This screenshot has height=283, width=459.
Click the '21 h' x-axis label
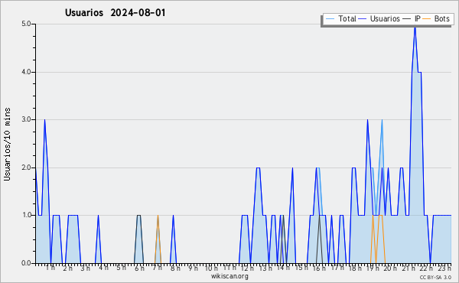pyautogui.click(x=409, y=268)
